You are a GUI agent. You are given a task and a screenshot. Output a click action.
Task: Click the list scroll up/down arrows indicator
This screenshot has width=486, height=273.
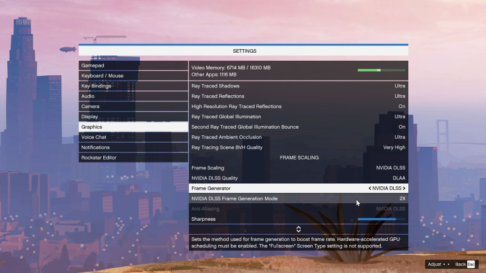coord(298,229)
